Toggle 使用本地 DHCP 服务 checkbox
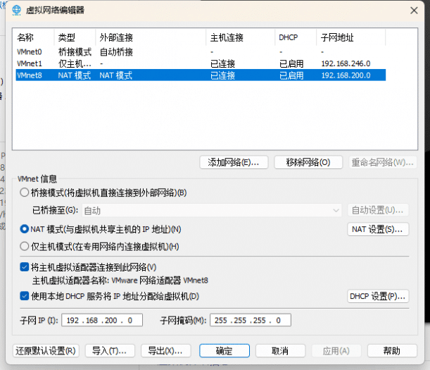The width and height of the screenshot is (430, 370). point(25,296)
